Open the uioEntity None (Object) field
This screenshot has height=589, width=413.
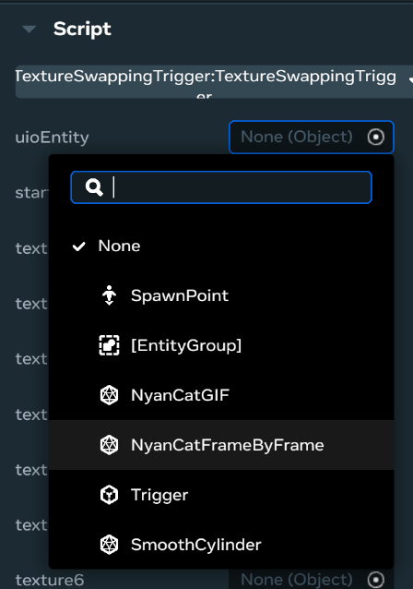click(312, 138)
